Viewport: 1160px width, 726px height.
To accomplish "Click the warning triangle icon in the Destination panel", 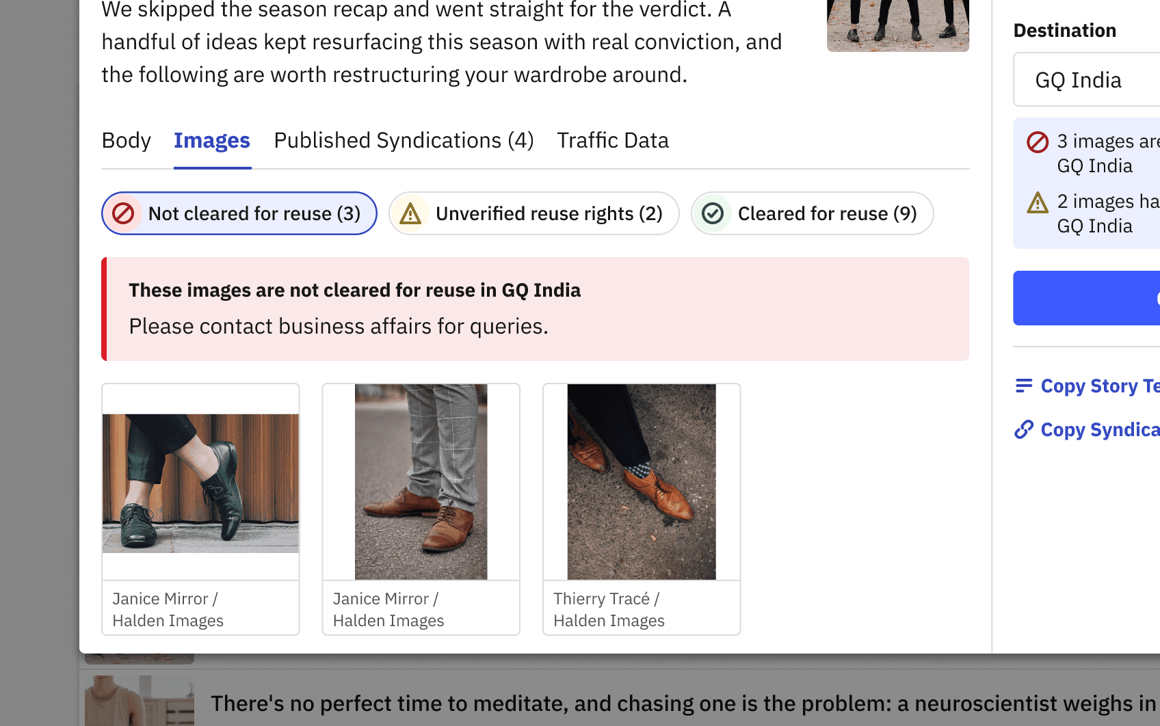I will pyautogui.click(x=1038, y=202).
